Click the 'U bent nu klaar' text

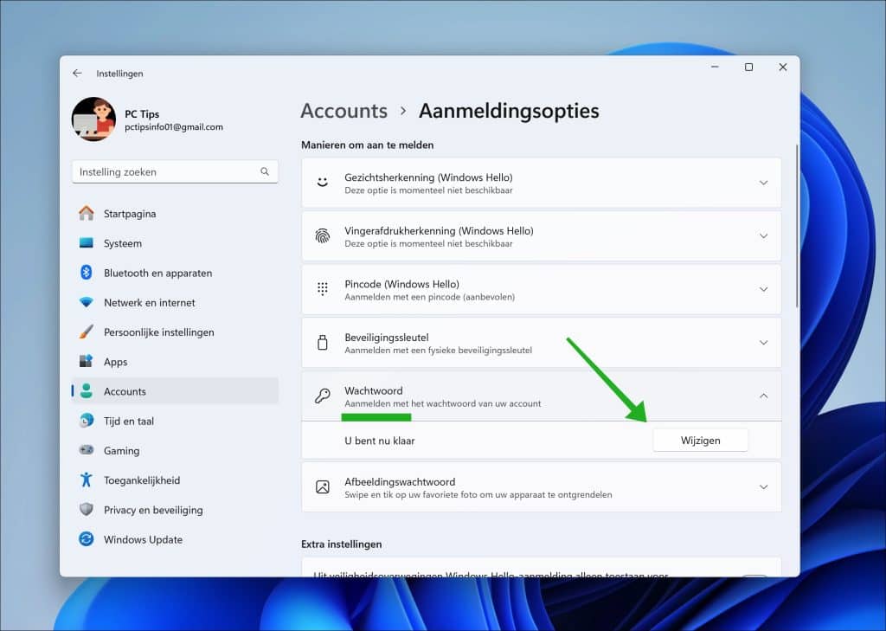[379, 441]
